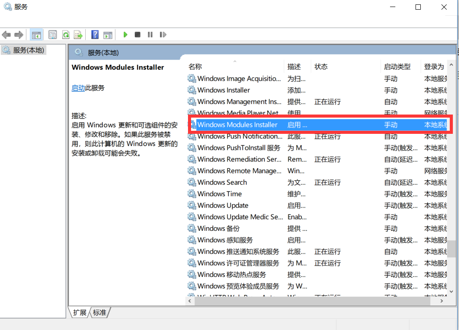This screenshot has width=459, height=330.
Task: Restart the service using restart icon
Action: point(163,35)
